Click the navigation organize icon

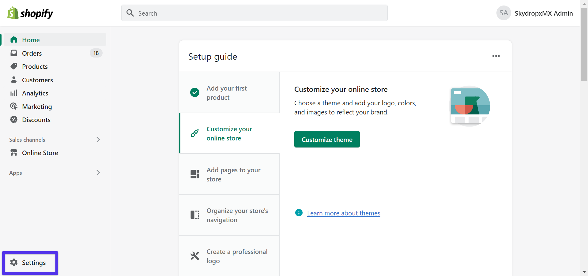tap(195, 215)
